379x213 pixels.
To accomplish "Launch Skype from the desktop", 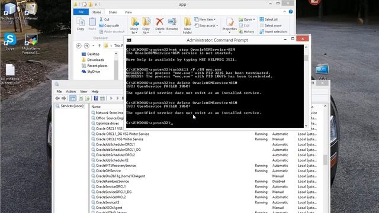I will pos(10,41).
